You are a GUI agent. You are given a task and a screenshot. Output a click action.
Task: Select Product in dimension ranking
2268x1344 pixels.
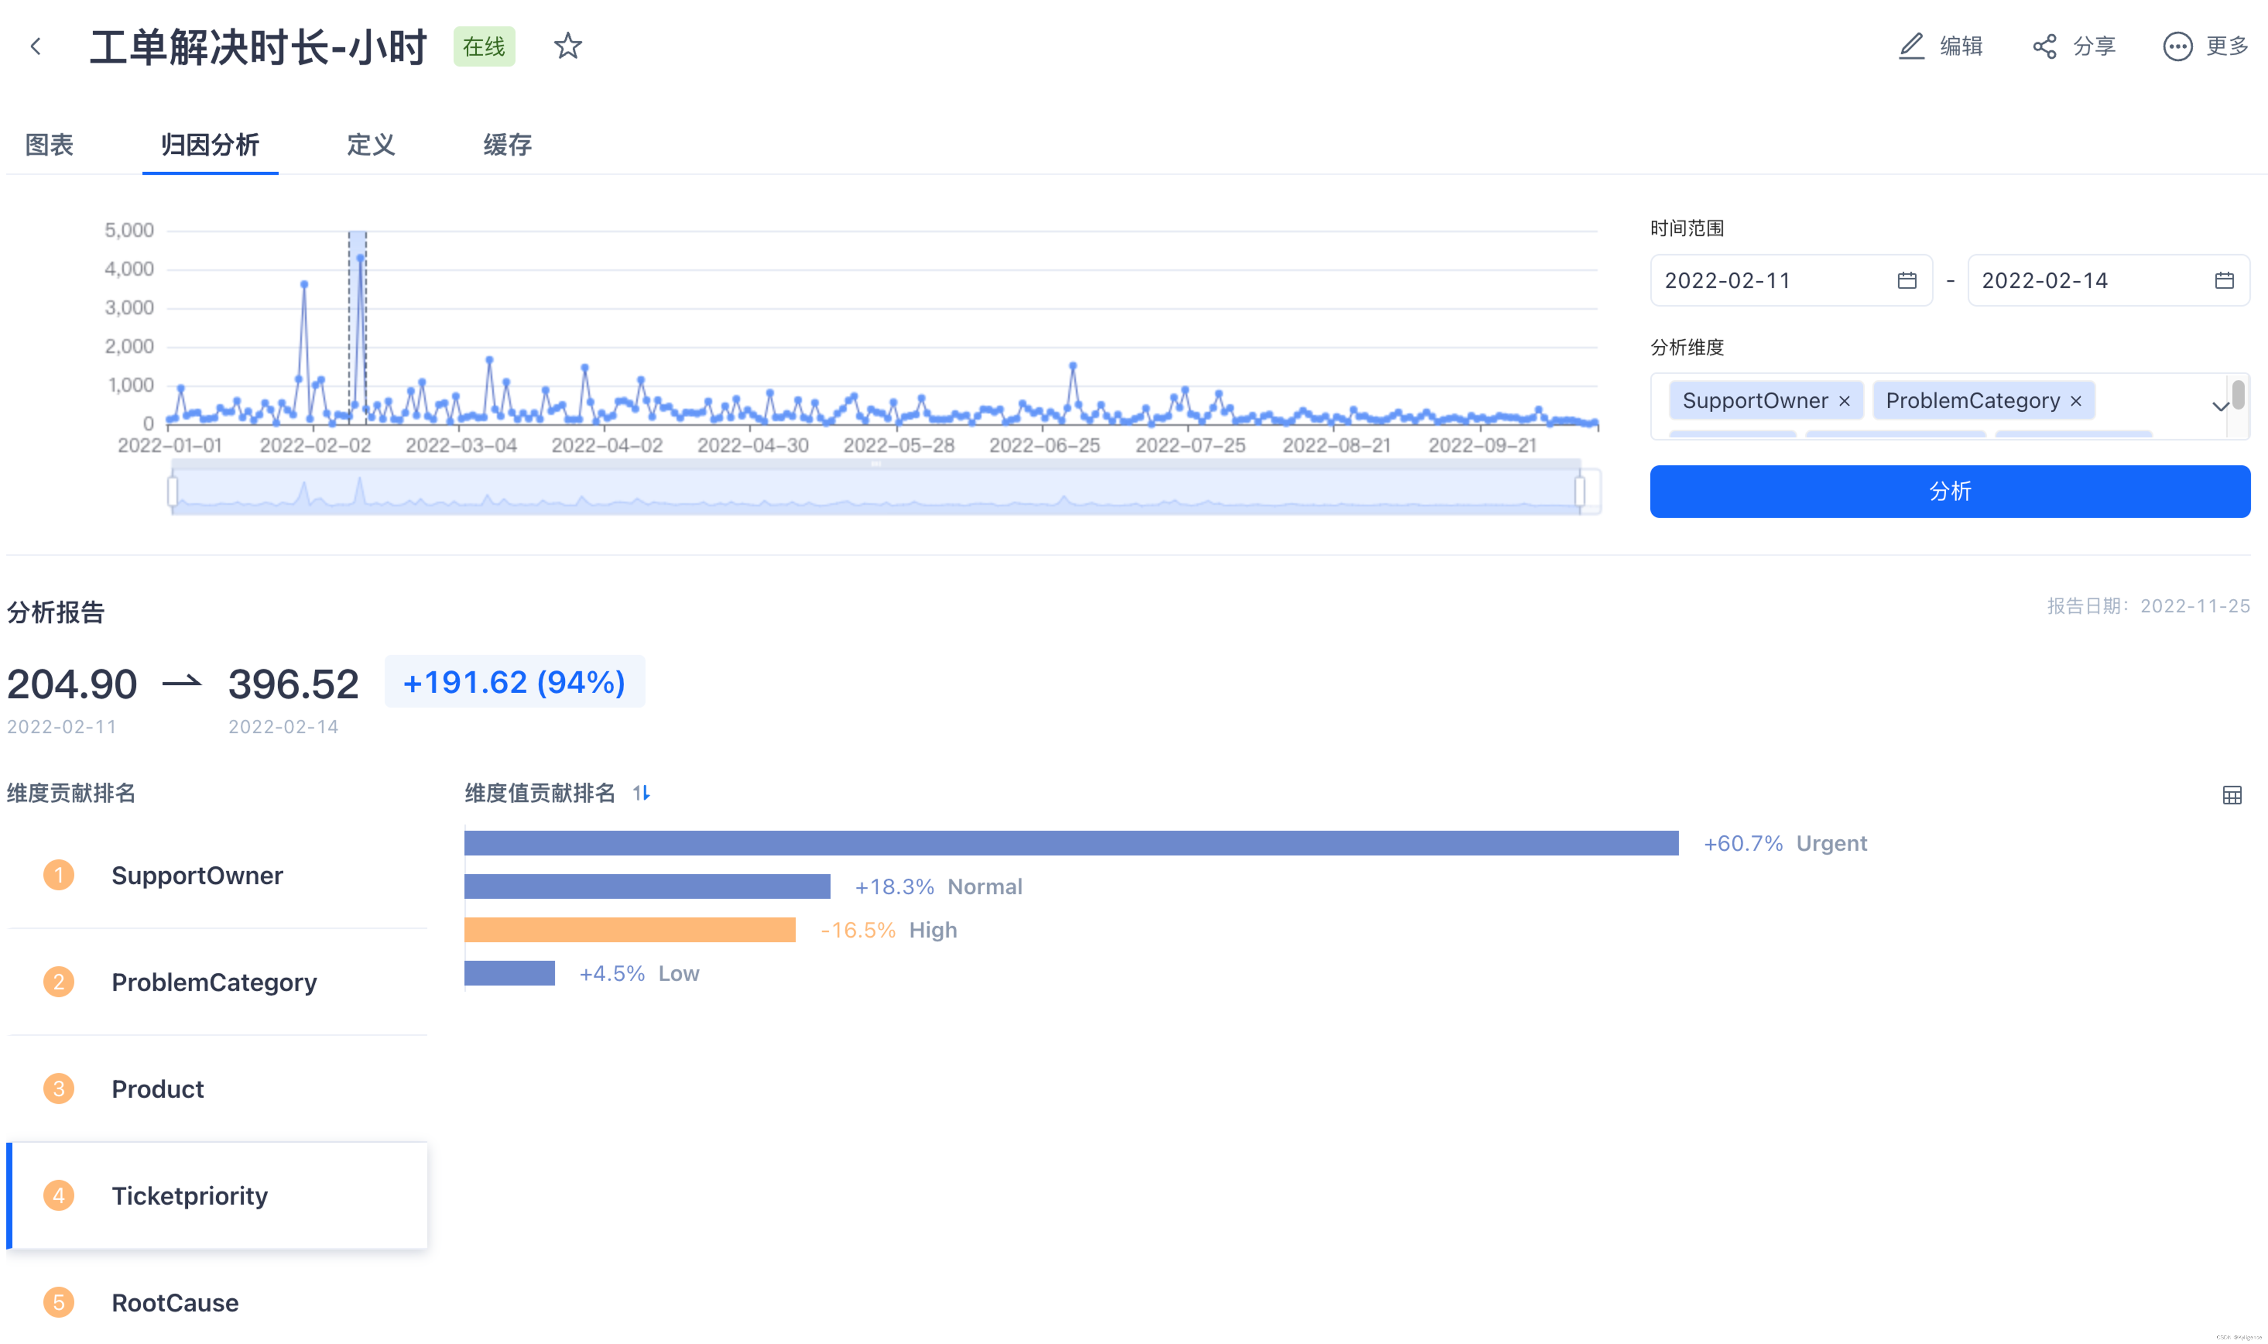(158, 1089)
